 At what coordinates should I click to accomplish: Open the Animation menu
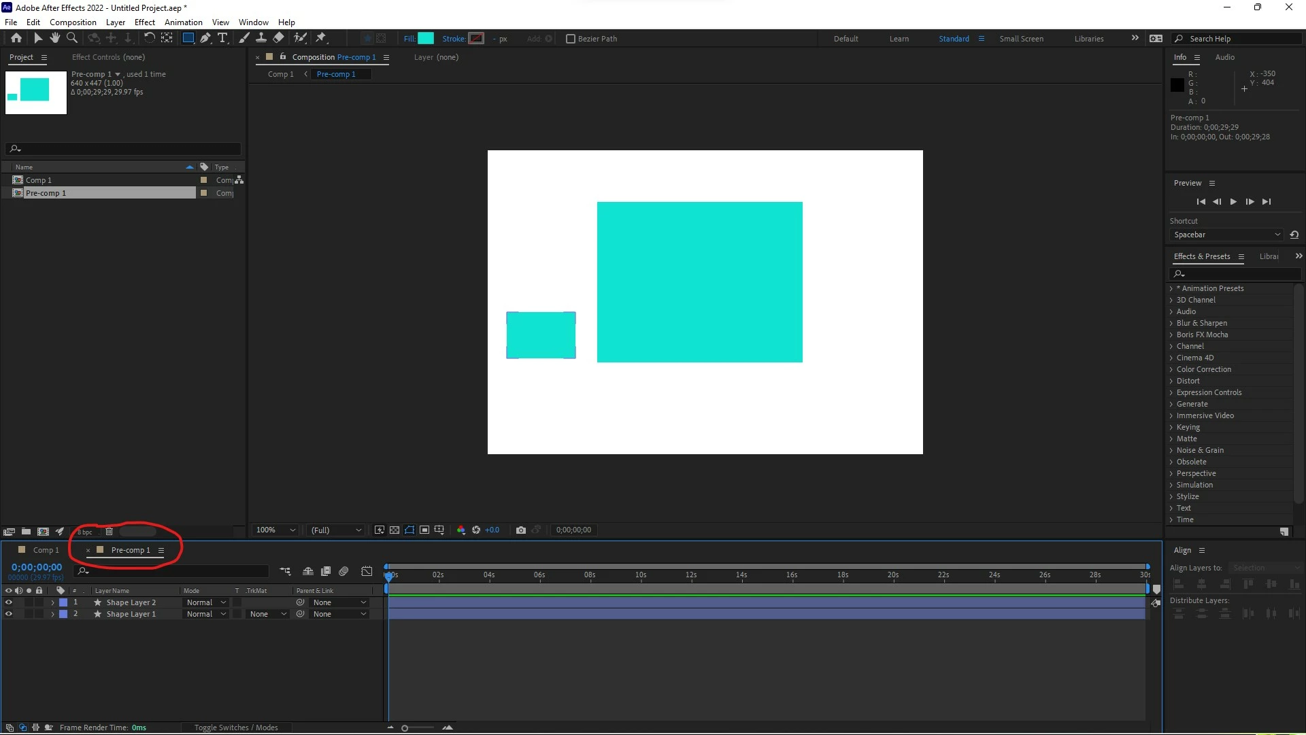coord(183,22)
